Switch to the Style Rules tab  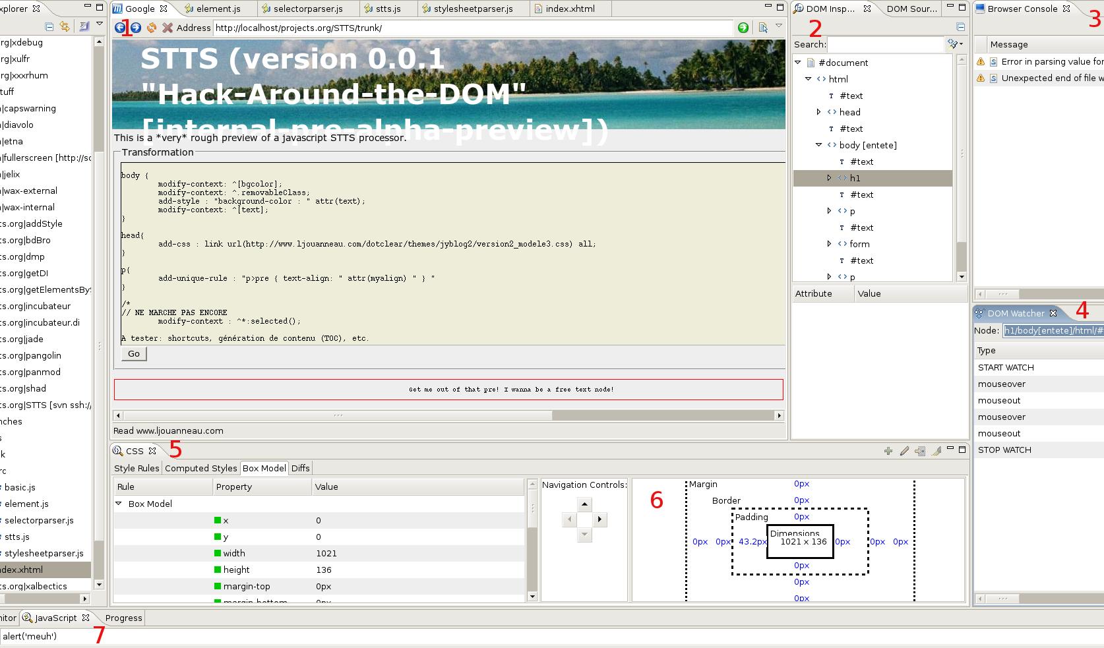pyautogui.click(x=137, y=468)
